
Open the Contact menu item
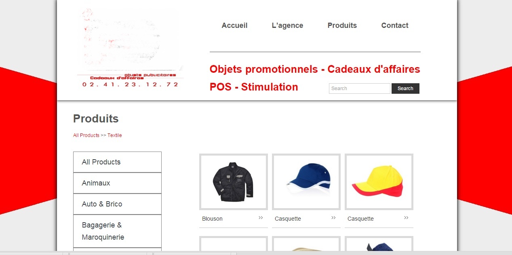pos(395,25)
